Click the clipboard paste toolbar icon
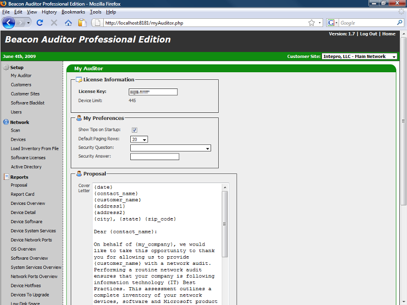The image size is (407, 305). [82, 23]
